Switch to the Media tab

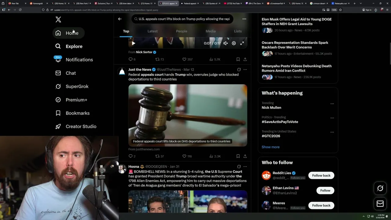tap(210, 31)
